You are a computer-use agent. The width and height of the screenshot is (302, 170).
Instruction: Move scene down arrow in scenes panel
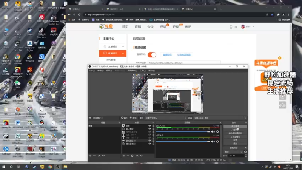point(103,156)
